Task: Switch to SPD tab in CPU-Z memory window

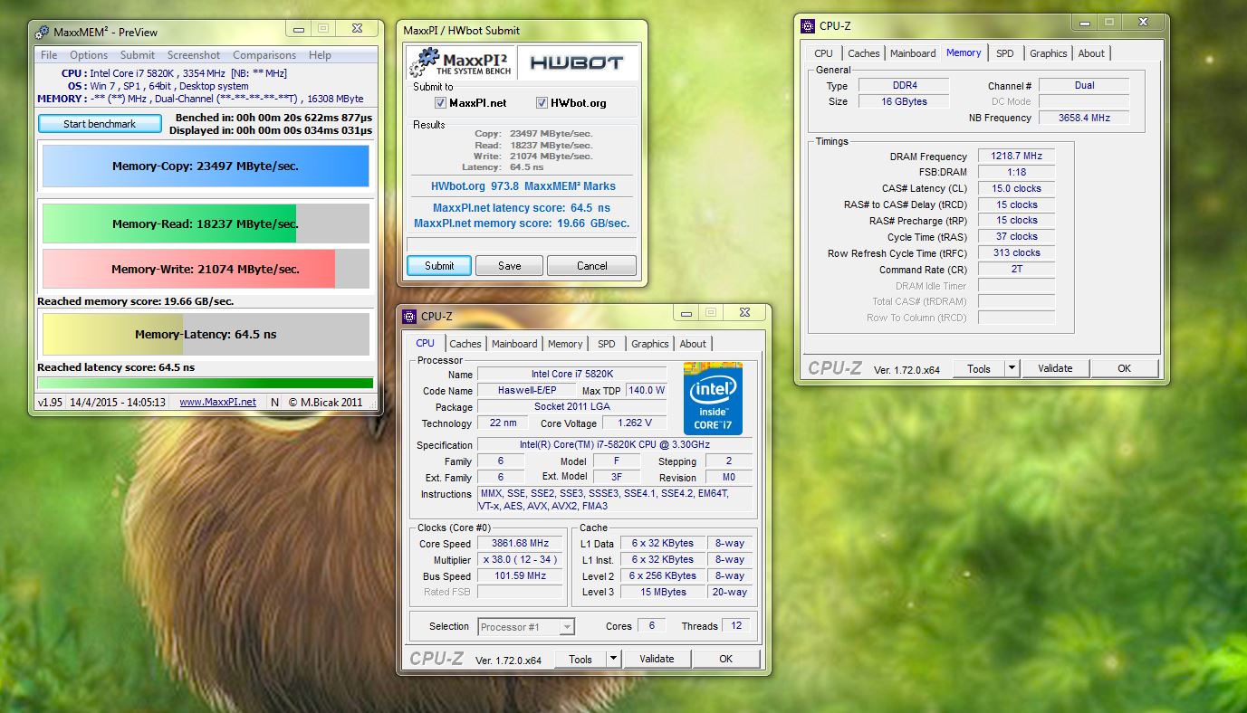Action: point(1005,53)
